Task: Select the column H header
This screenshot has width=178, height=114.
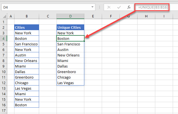Action: point(146,16)
